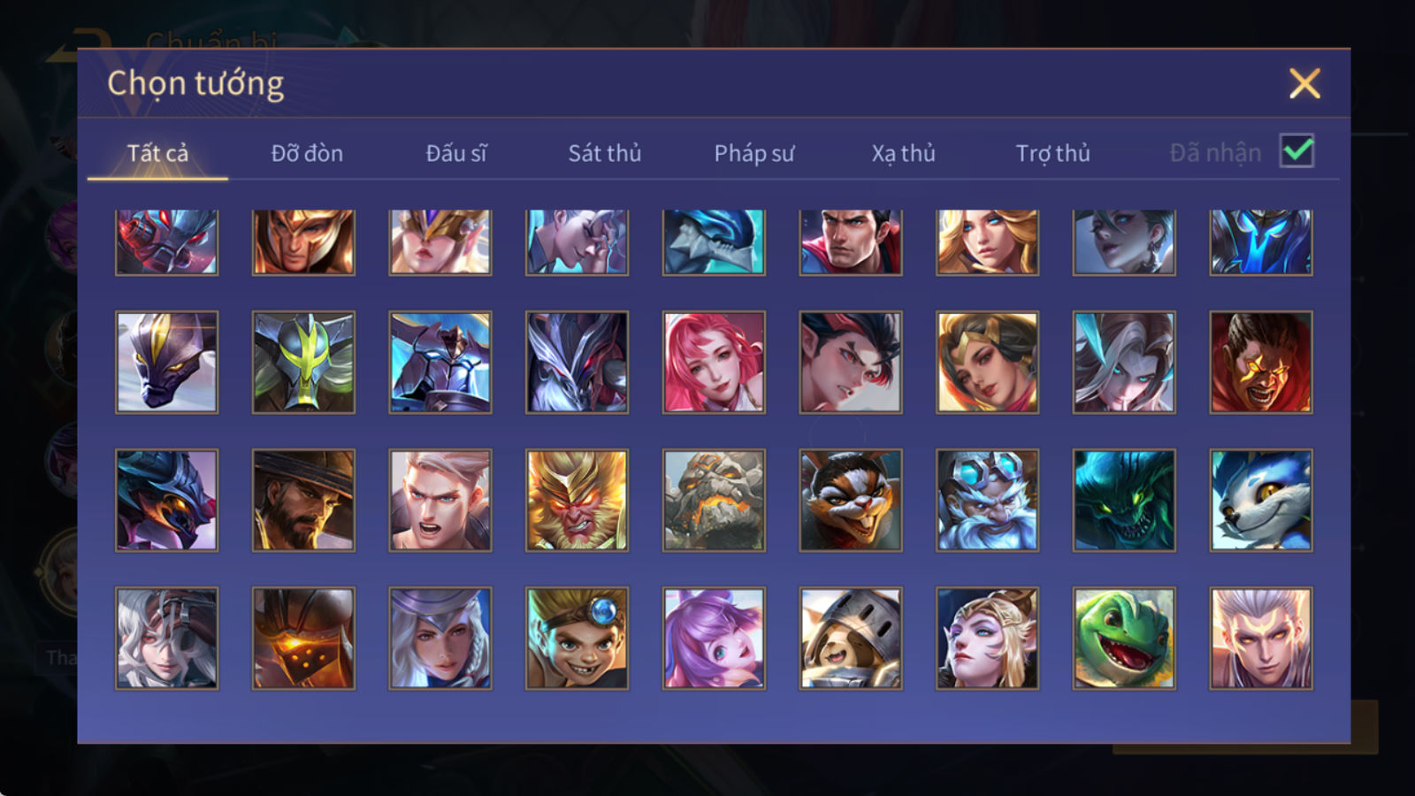Choose the red-skinned glowing-eyed brute hero
Image resolution: width=1415 pixels, height=796 pixels.
[x=1261, y=363]
